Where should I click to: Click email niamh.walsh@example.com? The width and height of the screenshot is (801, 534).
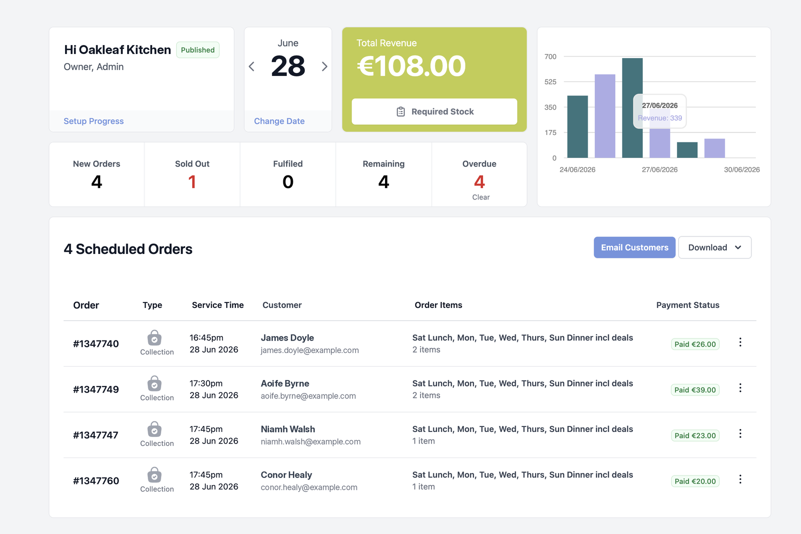(x=310, y=441)
